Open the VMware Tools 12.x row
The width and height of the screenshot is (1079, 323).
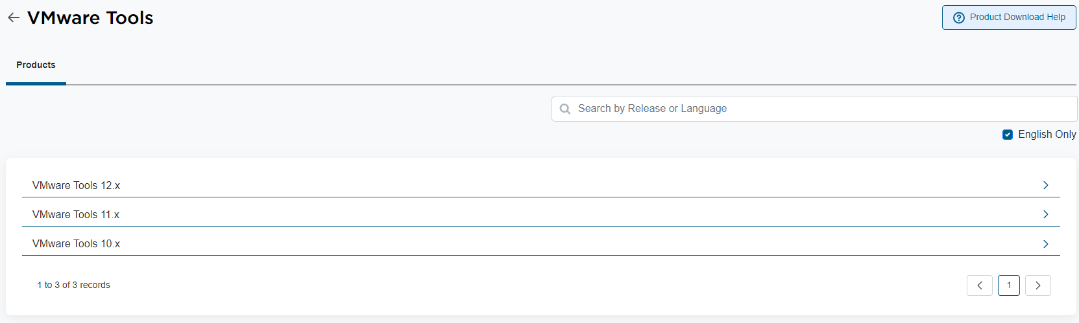pos(77,186)
